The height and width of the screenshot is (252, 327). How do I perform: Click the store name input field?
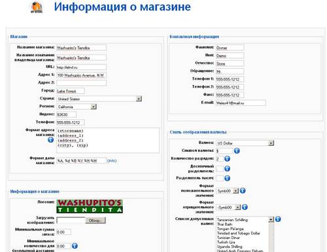pyautogui.click(x=81, y=48)
